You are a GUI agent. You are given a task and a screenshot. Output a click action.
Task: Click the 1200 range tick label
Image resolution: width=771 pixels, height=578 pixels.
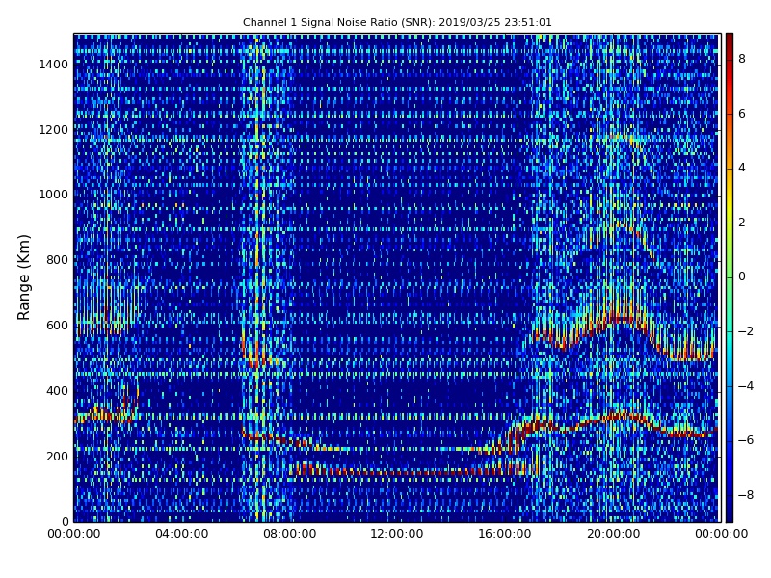[54, 130]
